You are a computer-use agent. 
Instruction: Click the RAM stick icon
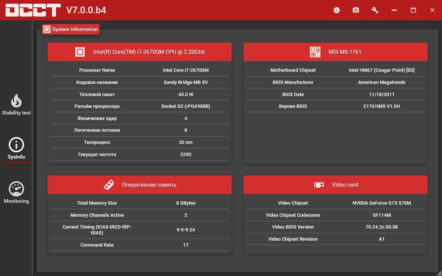click(109, 185)
